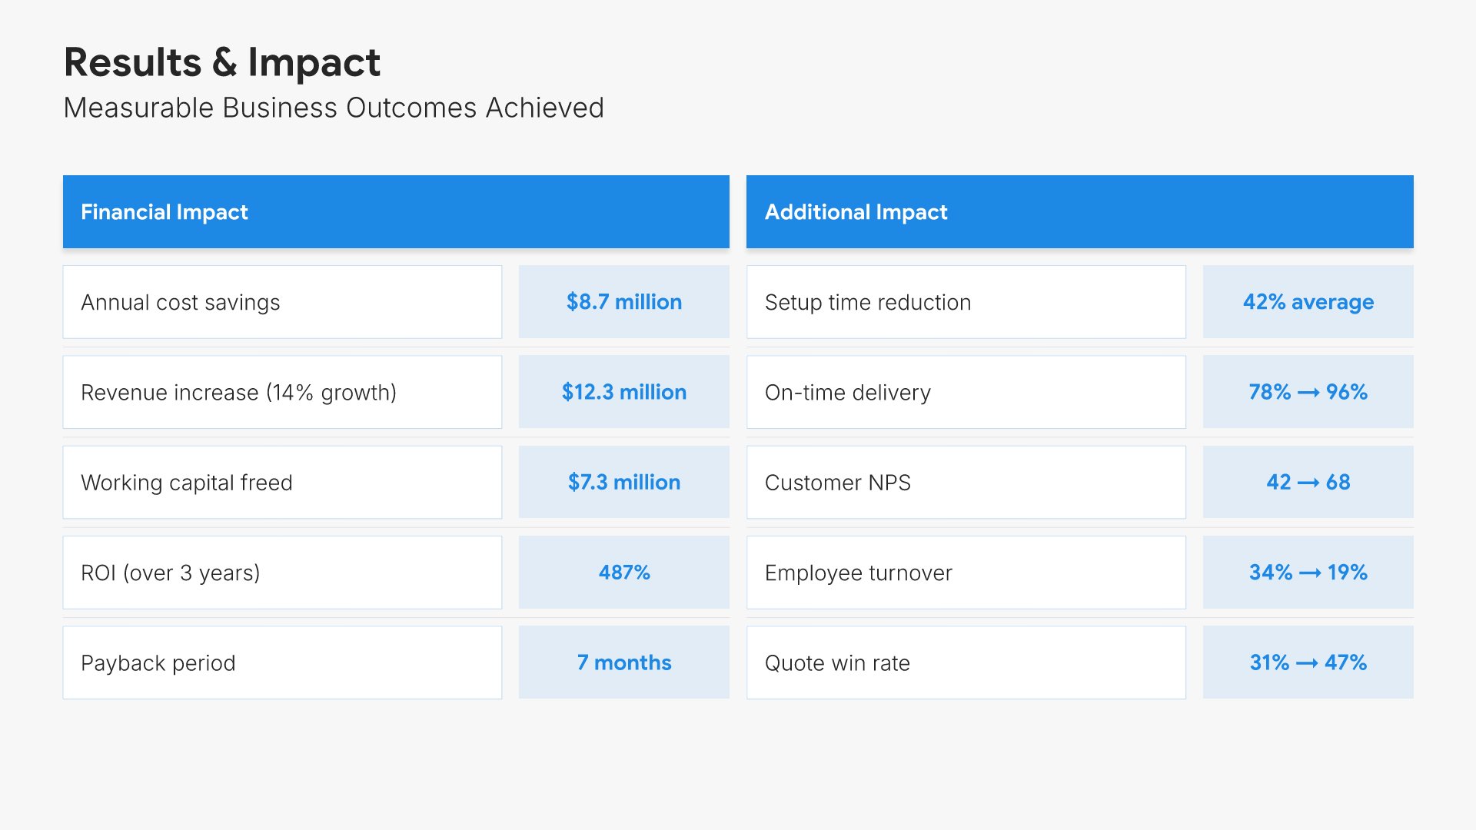Select the Employee turnover cell
1476x830 pixels.
[966, 573]
